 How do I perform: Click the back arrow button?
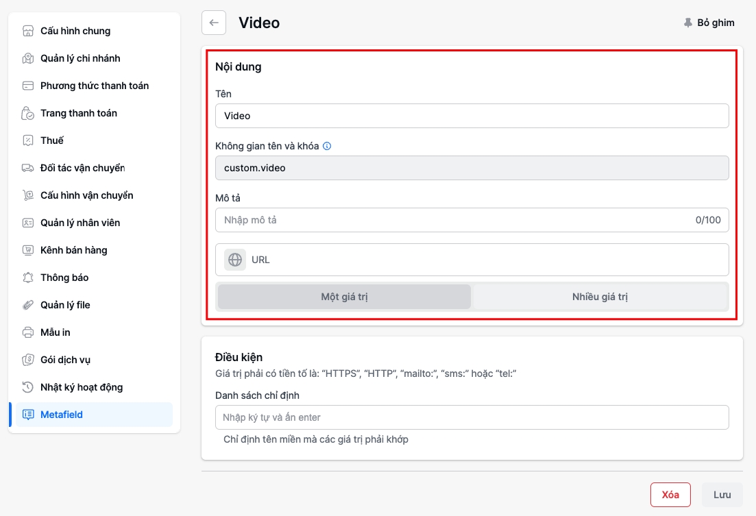(214, 23)
